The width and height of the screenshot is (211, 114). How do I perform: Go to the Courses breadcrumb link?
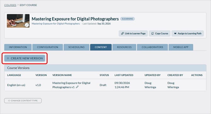tap(10, 5)
